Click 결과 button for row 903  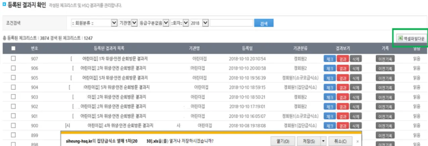point(342,97)
